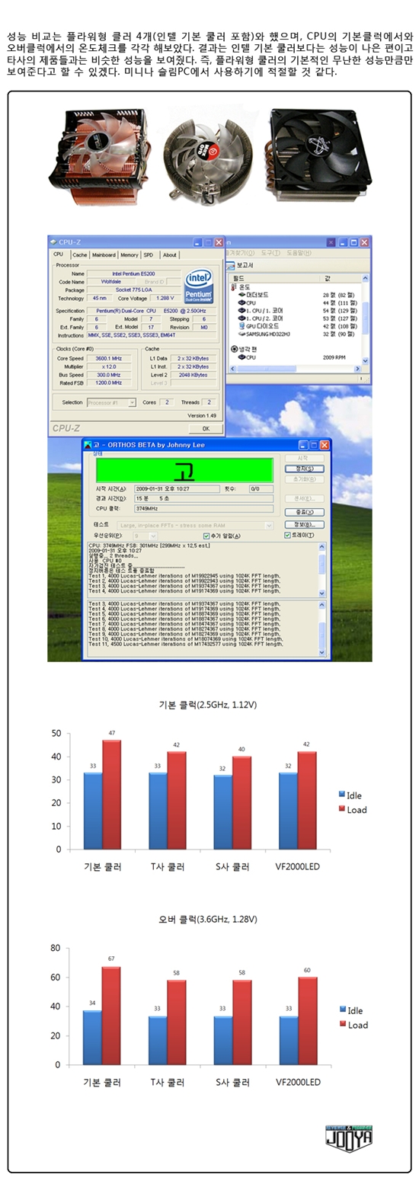The width and height of the screenshot is (419, 1184).
Task: Click the 횟수 count field showing 0/0
Action: click(x=260, y=488)
